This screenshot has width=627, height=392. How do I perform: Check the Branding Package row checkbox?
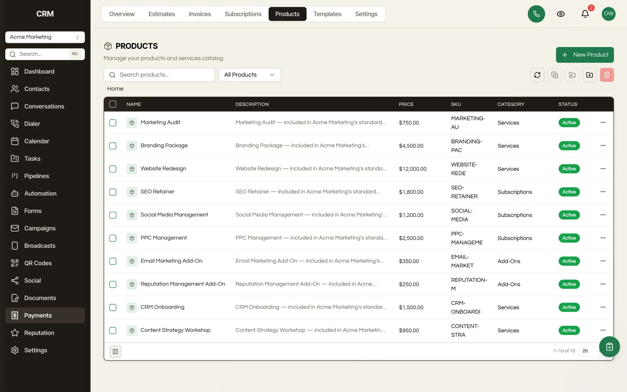point(113,146)
